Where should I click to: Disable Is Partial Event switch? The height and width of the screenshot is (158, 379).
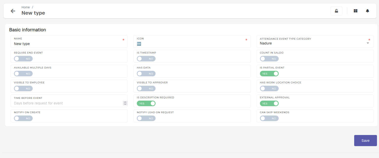[269, 74]
